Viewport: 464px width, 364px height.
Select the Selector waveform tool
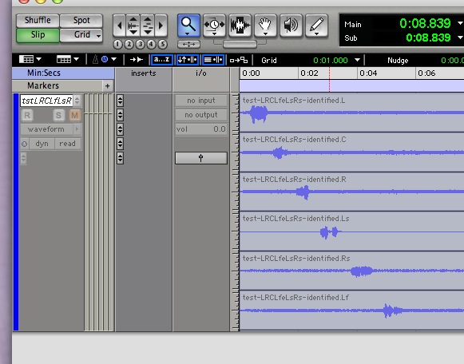(240, 26)
